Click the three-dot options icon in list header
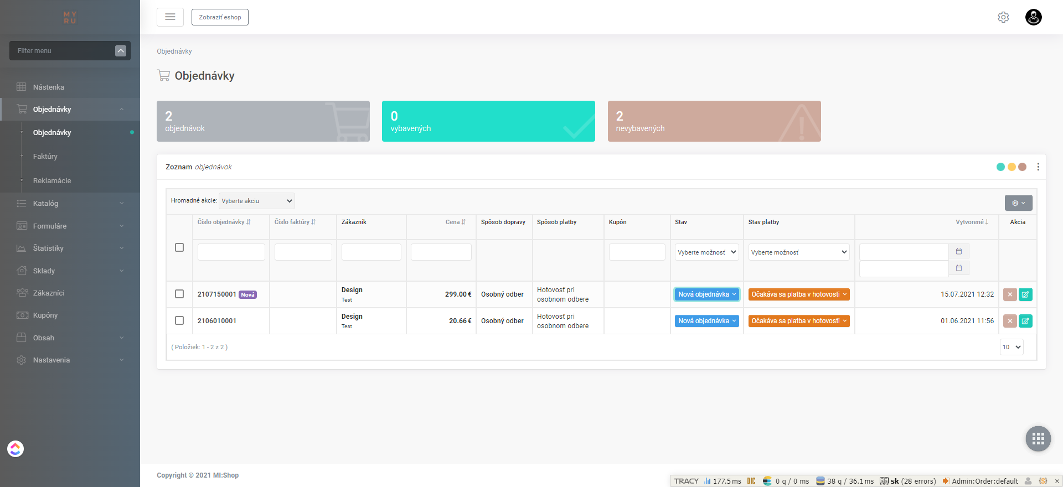1063x487 pixels. (x=1038, y=167)
